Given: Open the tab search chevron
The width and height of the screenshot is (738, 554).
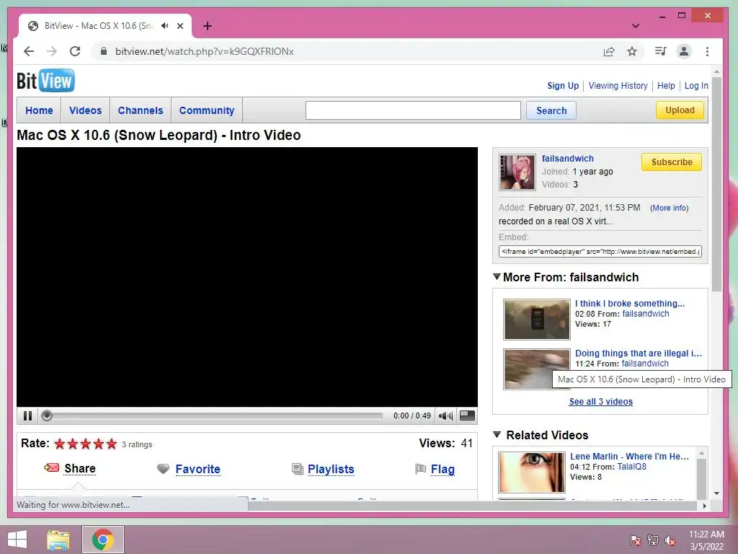Looking at the screenshot, I should [x=636, y=26].
